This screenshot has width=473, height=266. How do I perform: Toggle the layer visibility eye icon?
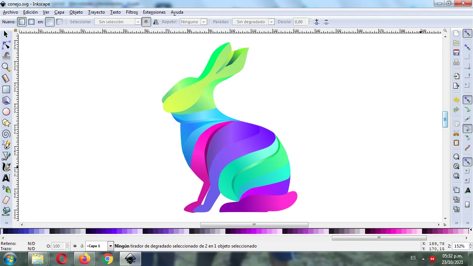coord(75,246)
